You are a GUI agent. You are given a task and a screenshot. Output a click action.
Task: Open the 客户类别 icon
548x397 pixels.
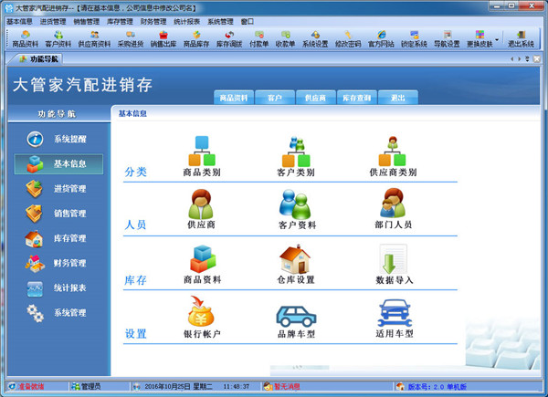tap(296, 156)
